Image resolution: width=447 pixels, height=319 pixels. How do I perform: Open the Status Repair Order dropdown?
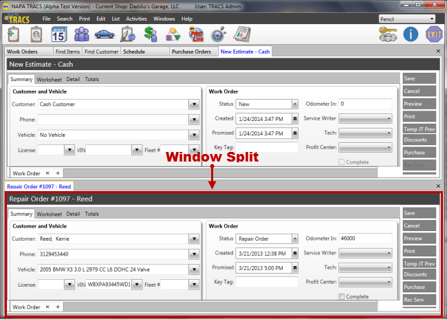click(295, 239)
